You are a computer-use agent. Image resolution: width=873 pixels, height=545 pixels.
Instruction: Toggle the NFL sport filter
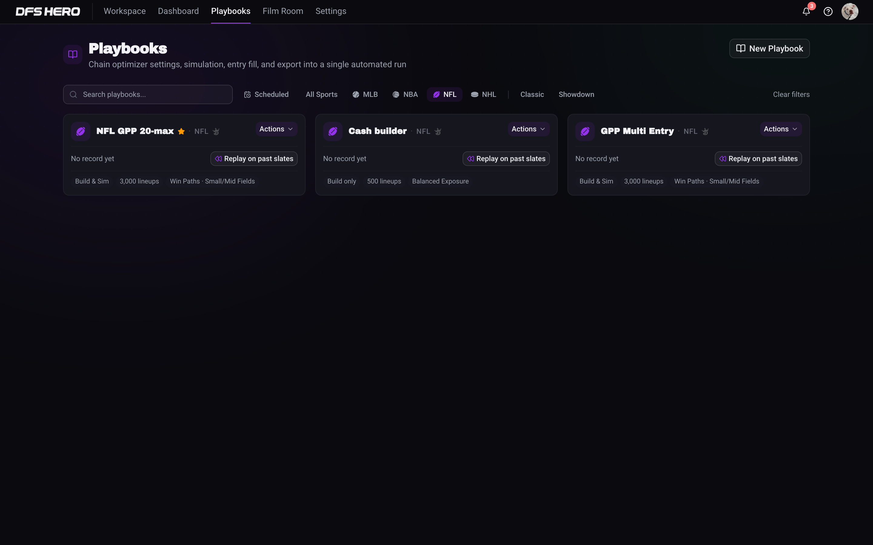pos(444,94)
